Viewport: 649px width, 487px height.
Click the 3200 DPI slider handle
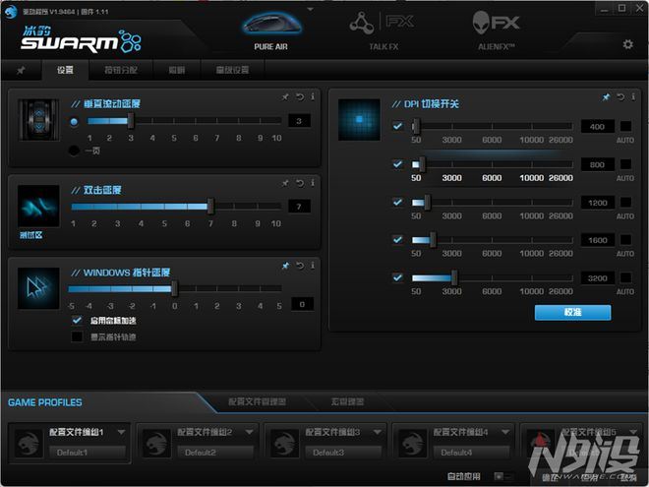pyautogui.click(x=454, y=277)
